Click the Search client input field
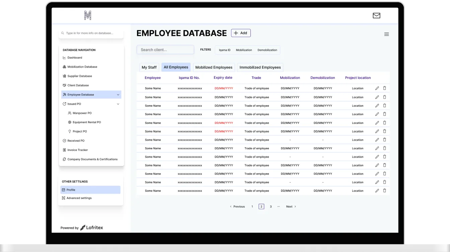The width and height of the screenshot is (450, 252). pyautogui.click(x=165, y=49)
